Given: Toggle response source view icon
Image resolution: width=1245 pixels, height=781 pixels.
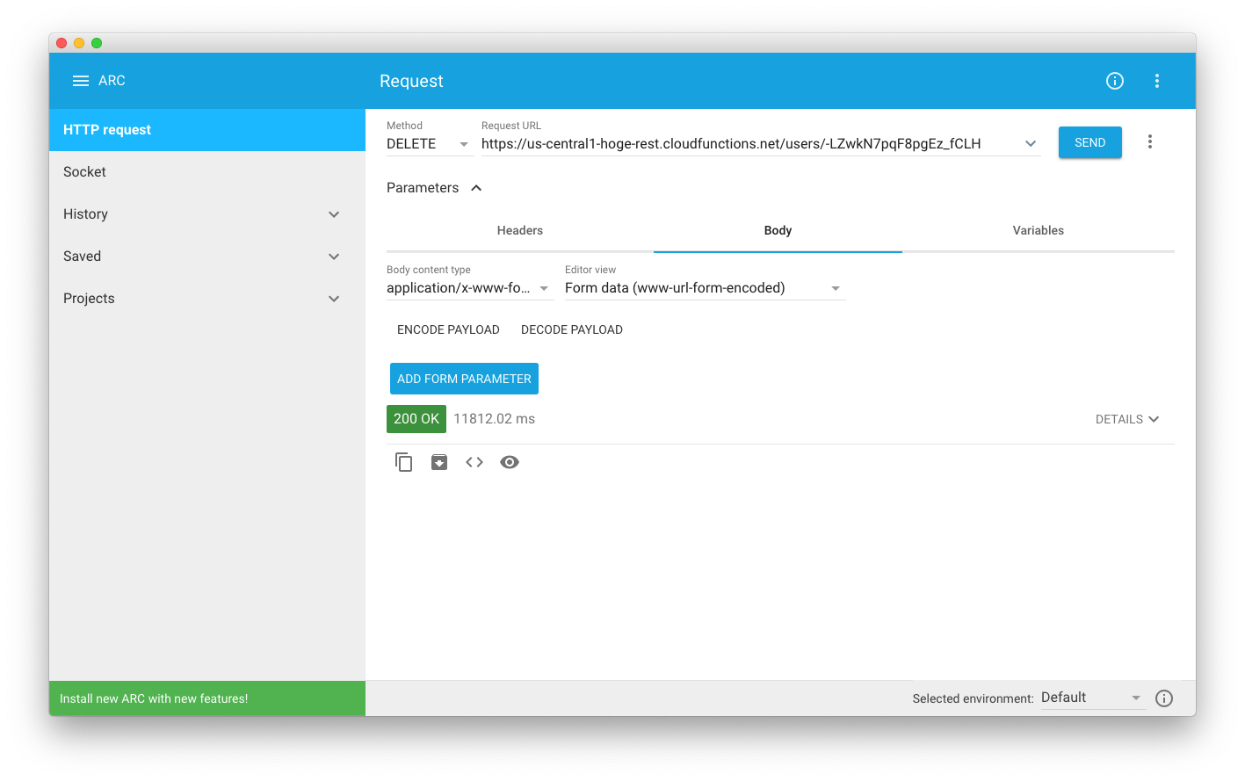Looking at the screenshot, I should 474,462.
